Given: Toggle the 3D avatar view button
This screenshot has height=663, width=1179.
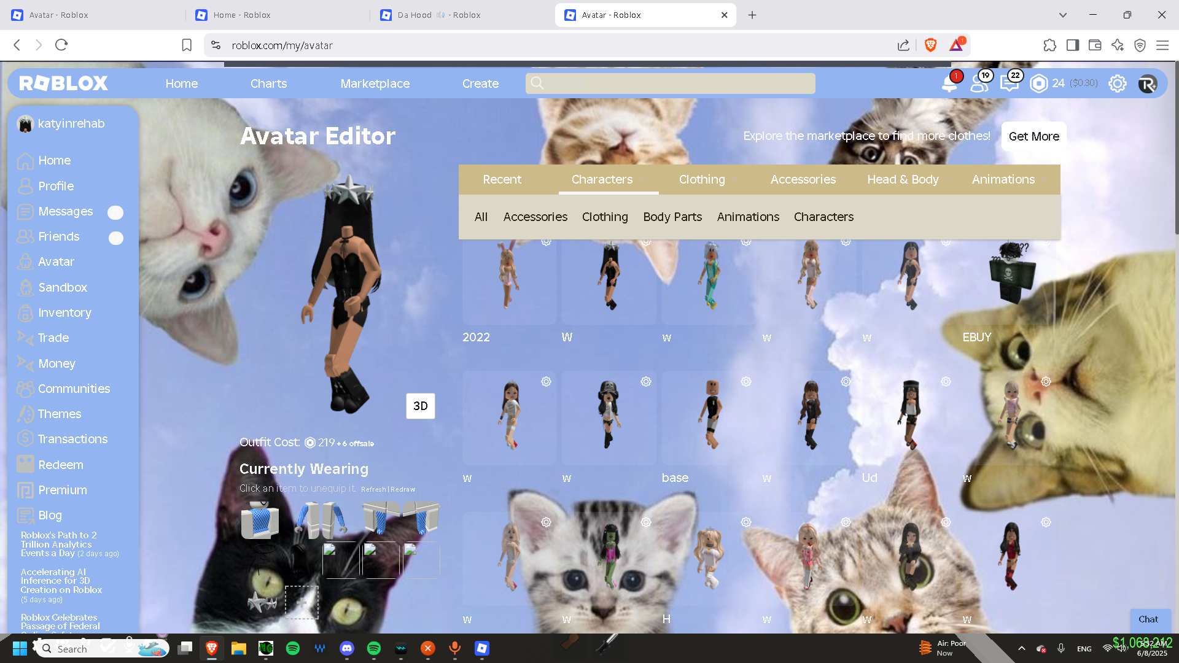Looking at the screenshot, I should click(421, 406).
